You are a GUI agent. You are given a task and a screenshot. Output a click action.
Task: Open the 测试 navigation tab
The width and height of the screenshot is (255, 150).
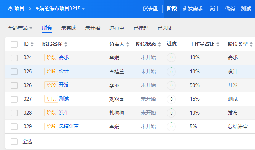[246, 9]
